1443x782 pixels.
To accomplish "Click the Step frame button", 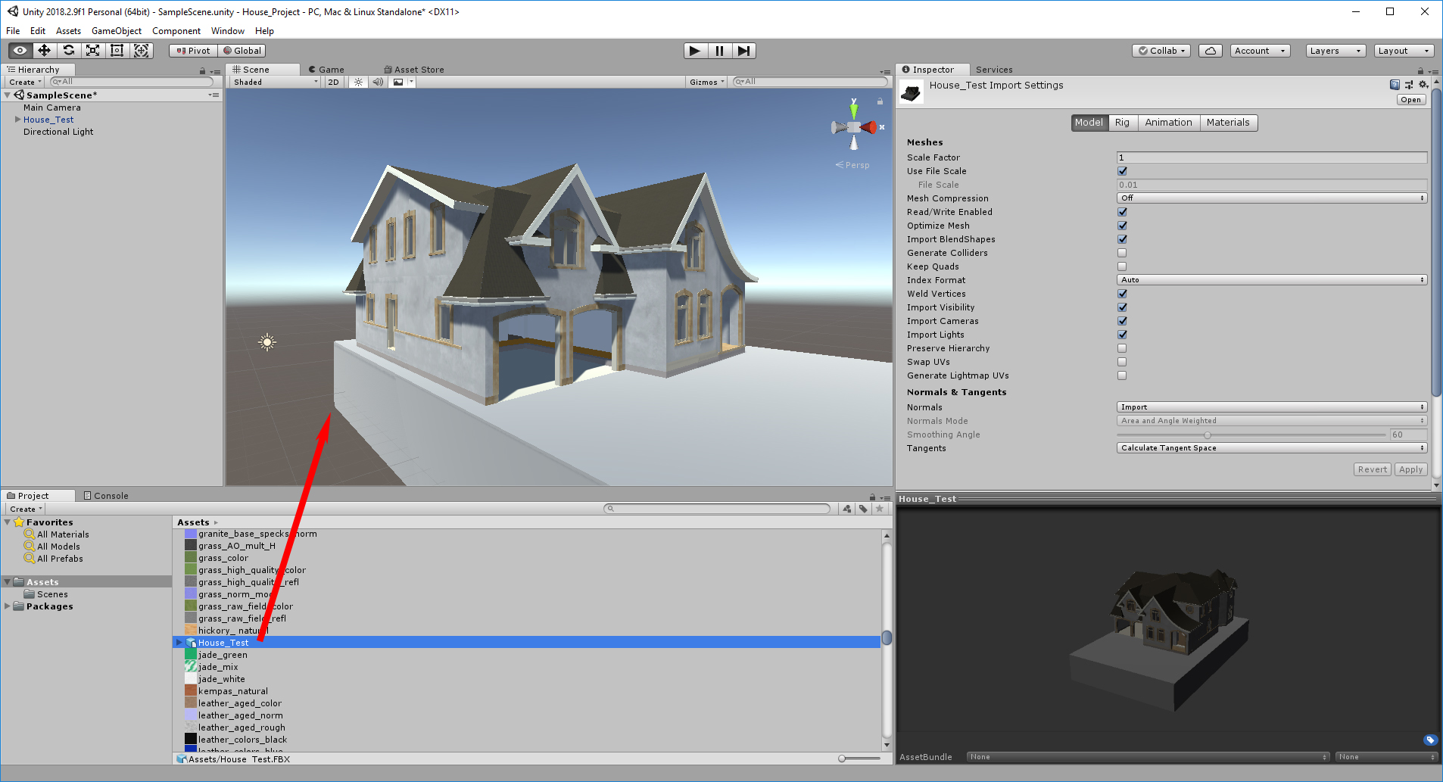I will click(743, 51).
